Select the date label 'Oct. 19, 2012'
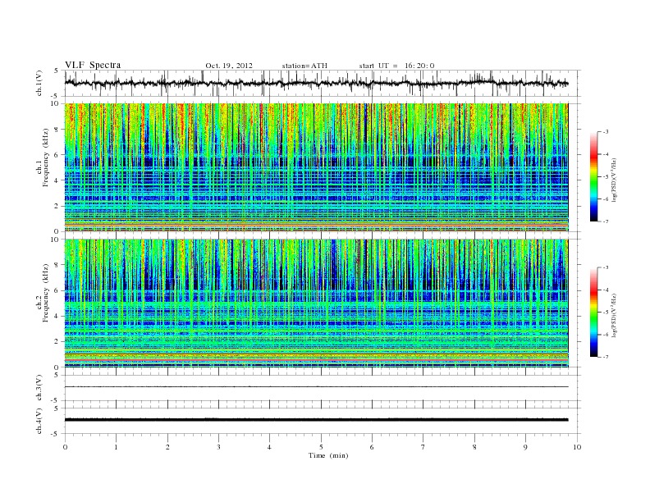This screenshot has width=650, height=502. (229, 66)
